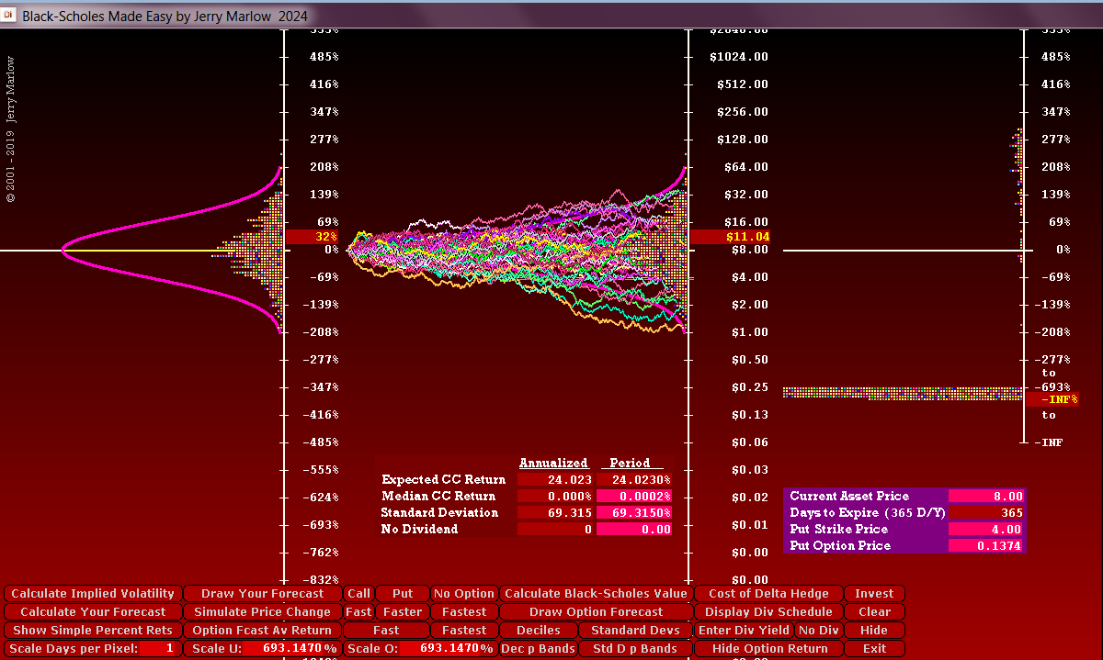Click the application icon in title bar
1103x660 pixels.
point(10,16)
